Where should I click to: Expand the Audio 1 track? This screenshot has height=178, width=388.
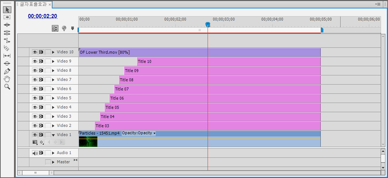tap(53, 153)
